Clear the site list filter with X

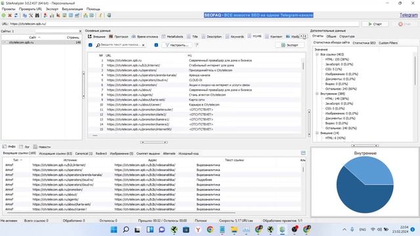(80, 31)
